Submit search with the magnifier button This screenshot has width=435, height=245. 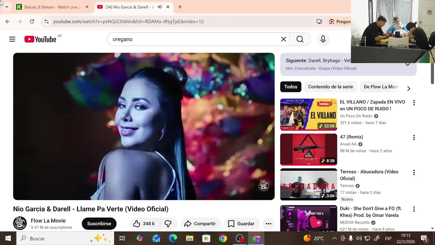300,39
